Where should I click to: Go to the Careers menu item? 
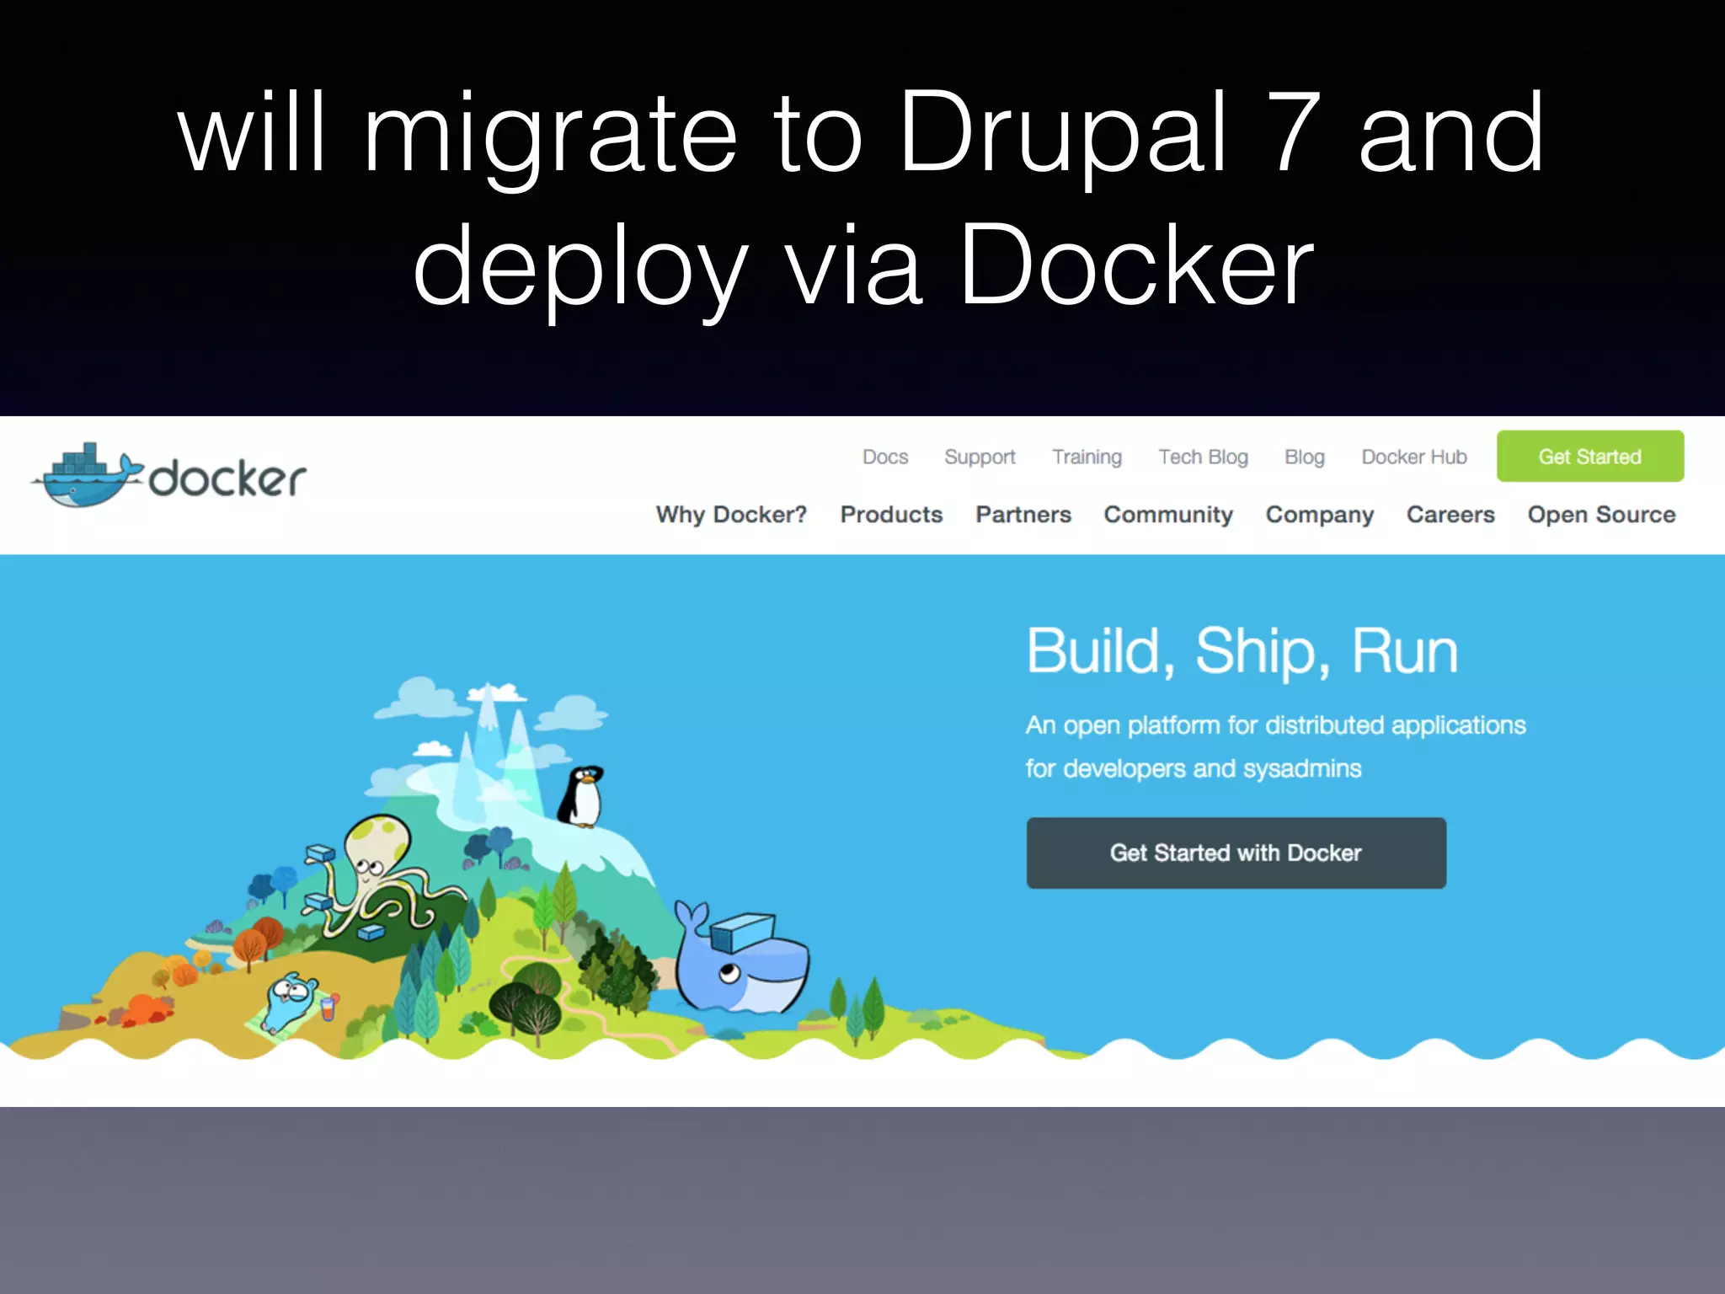(1450, 514)
